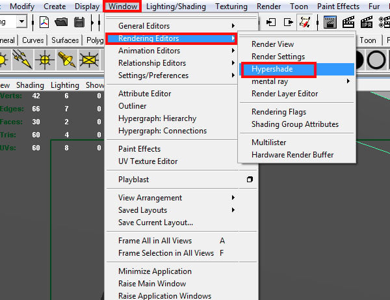The height and width of the screenshot is (300, 390).
Task: Select the directional light shelf icon
Action: (x=22, y=59)
